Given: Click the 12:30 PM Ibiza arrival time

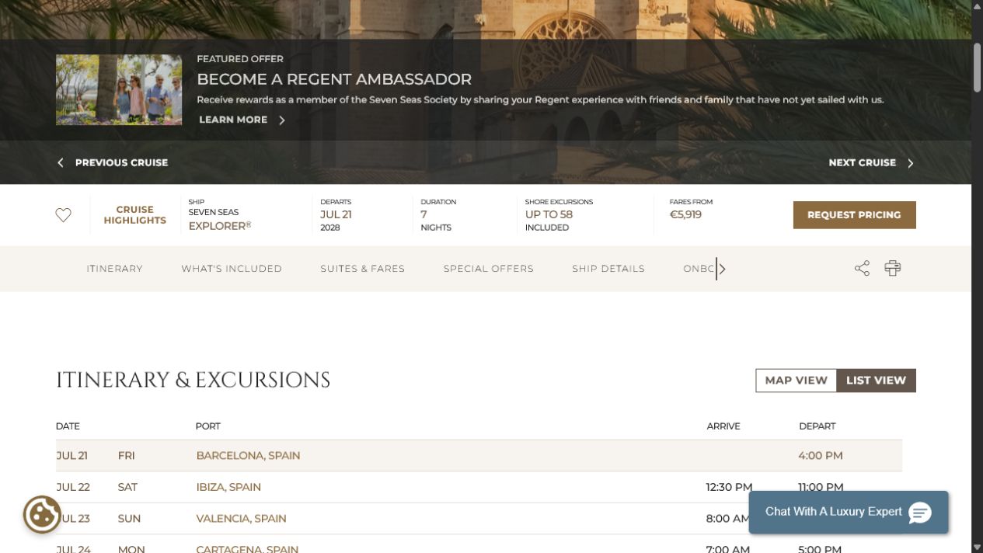Looking at the screenshot, I should click(x=729, y=487).
